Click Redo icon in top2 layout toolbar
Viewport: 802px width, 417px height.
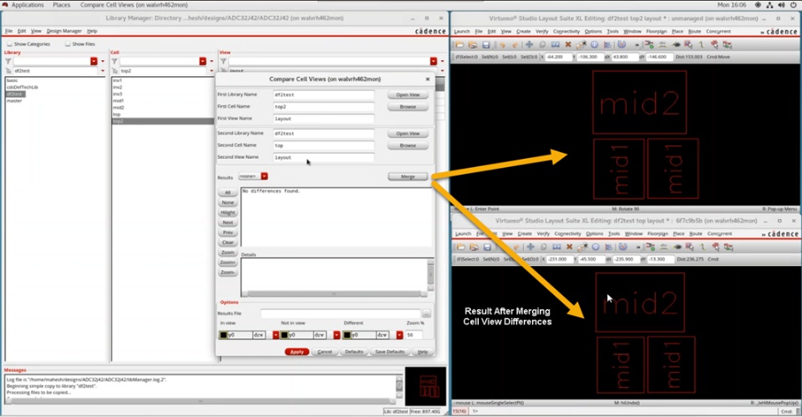pos(515,44)
